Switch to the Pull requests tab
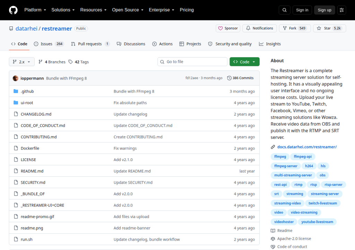The height and width of the screenshot is (250, 355). click(x=90, y=44)
